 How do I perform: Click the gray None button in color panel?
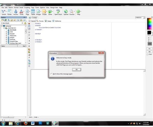point(150,44)
